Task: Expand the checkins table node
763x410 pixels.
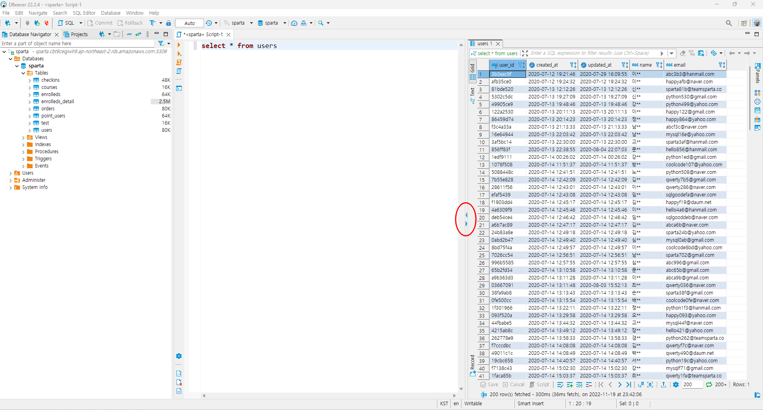Action: (x=30, y=80)
